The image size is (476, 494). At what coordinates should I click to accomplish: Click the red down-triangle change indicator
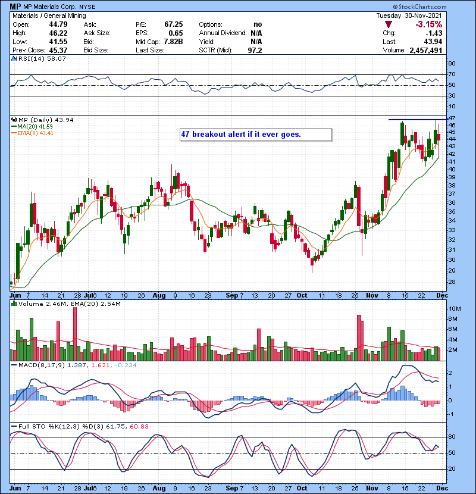coord(389,24)
